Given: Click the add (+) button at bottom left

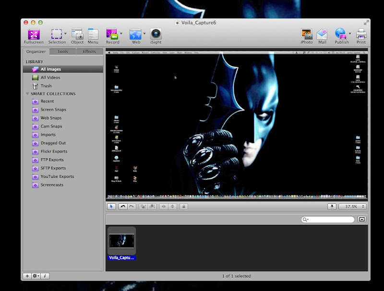Looking at the screenshot, I should [x=27, y=276].
